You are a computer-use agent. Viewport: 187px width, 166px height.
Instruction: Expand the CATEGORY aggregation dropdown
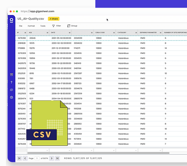click(136, 151)
